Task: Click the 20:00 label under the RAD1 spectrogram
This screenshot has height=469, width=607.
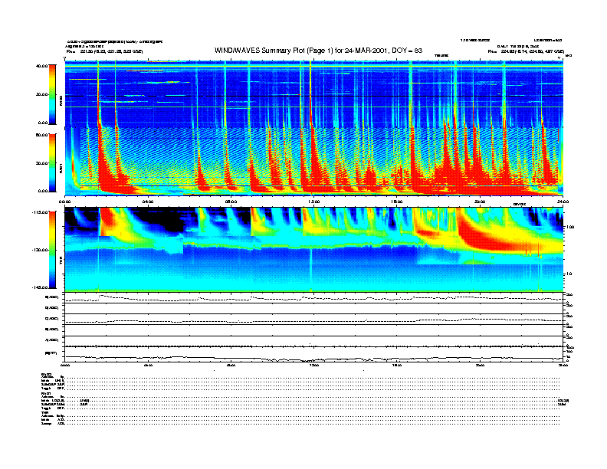Action: pyautogui.click(x=480, y=202)
